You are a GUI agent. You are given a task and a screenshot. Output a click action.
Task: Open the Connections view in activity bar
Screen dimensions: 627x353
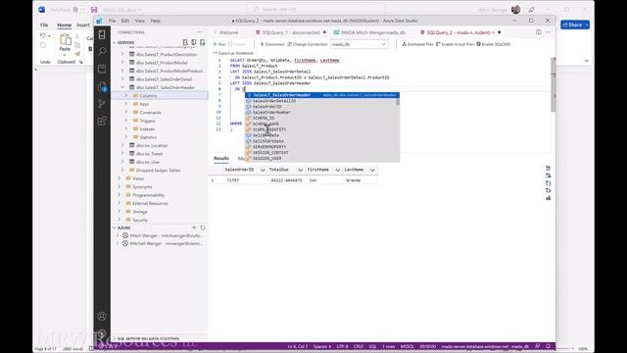coord(102,35)
